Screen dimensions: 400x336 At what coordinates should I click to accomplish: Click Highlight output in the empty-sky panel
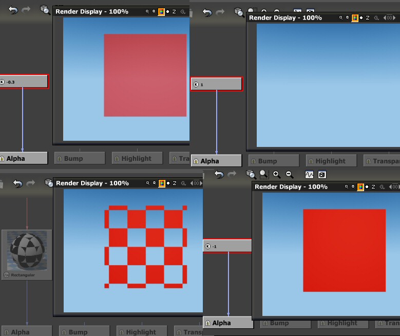331,161
